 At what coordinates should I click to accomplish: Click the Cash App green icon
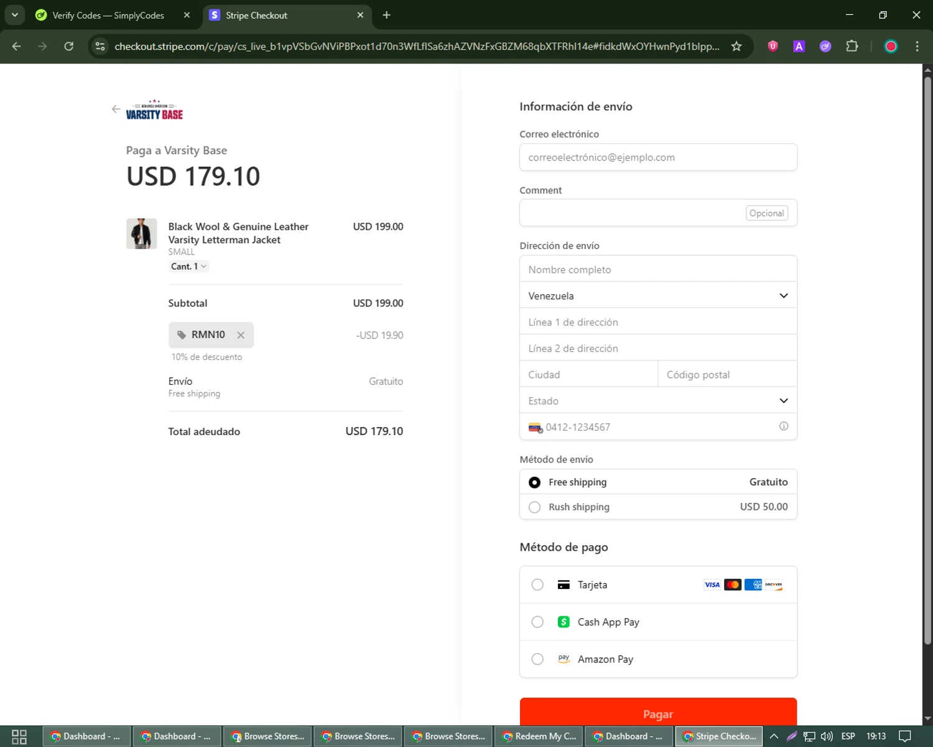point(564,622)
